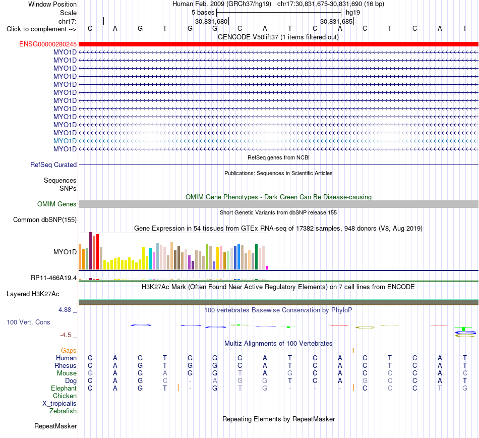This screenshot has width=479, height=438.
Task: Click the Common dbSNP(155) label
Action: click(44, 220)
